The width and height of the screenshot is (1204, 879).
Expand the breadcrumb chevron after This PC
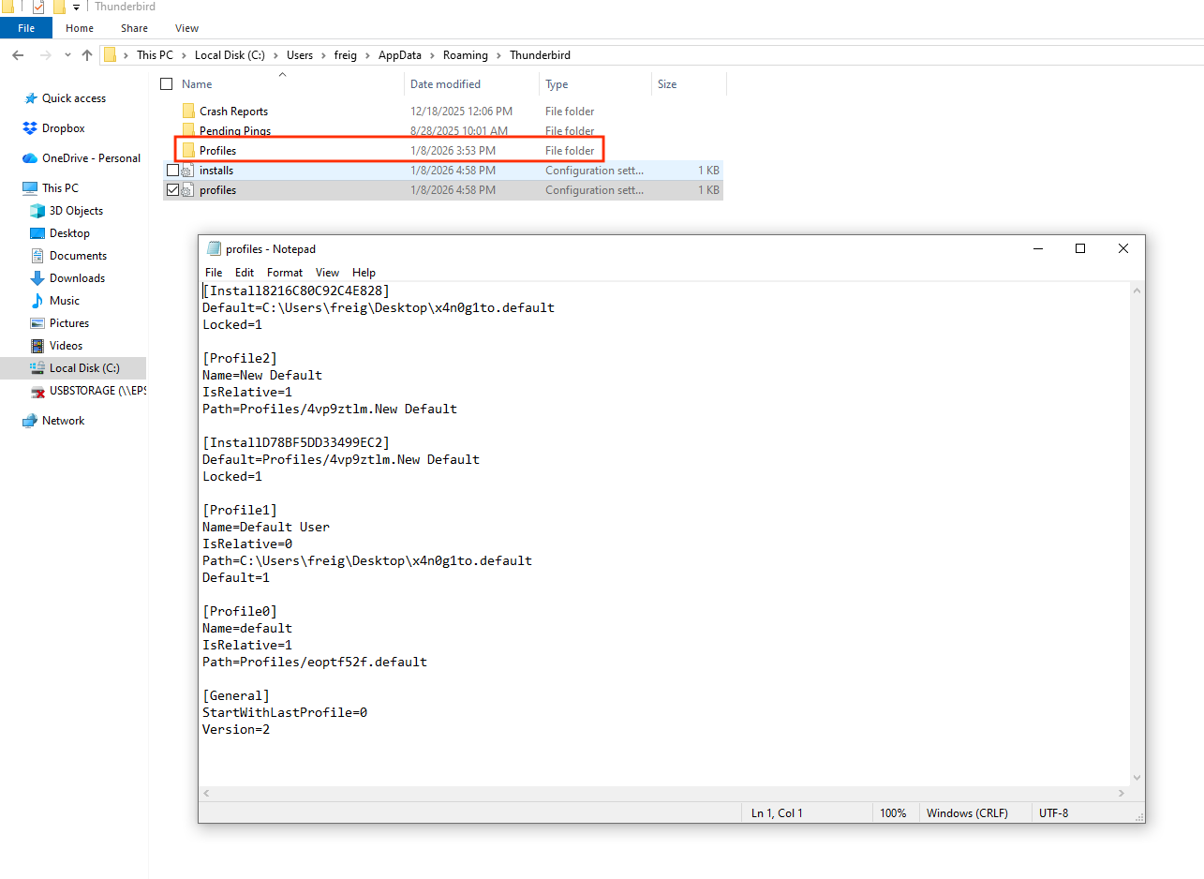[185, 55]
